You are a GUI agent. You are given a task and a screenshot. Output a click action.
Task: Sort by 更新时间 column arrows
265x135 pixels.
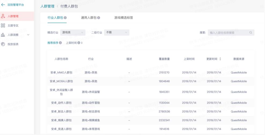tap(220, 59)
